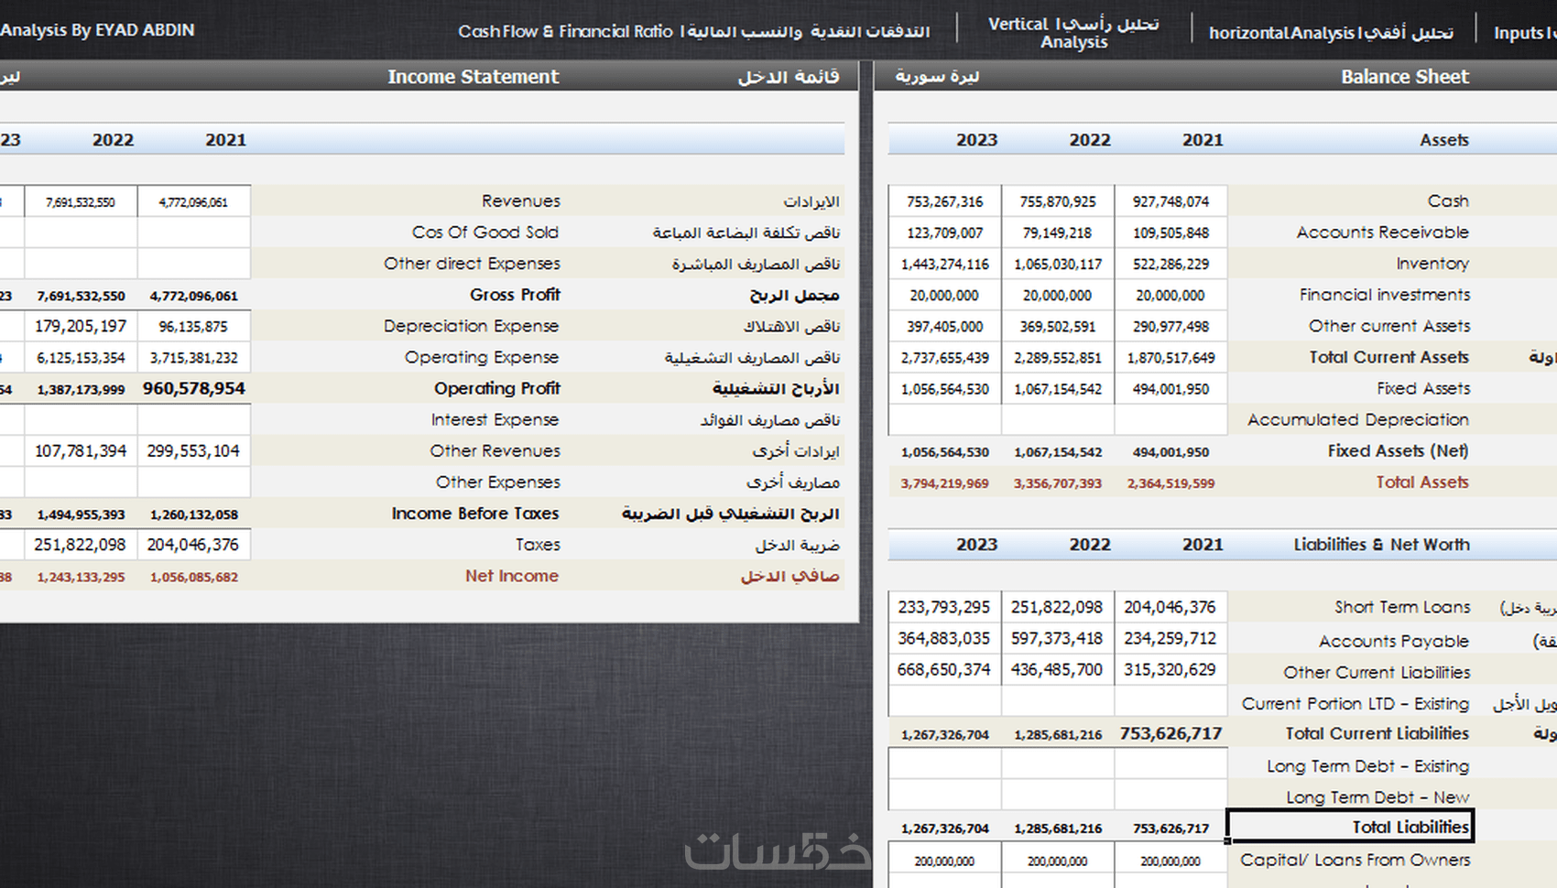Click the 2021 Revenues cell in Income Statement
Viewport: 1557px width, 888px height.
(x=193, y=201)
